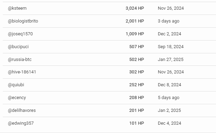Select the 2,001 HP delegation amount
The width and height of the screenshot is (216, 133).
pyautogui.click(x=135, y=21)
